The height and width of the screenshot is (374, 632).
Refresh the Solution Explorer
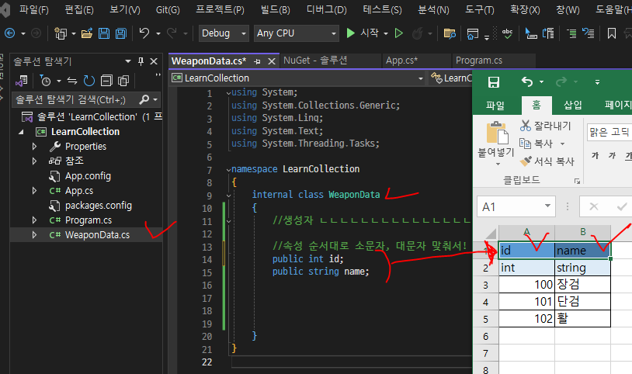point(89,81)
